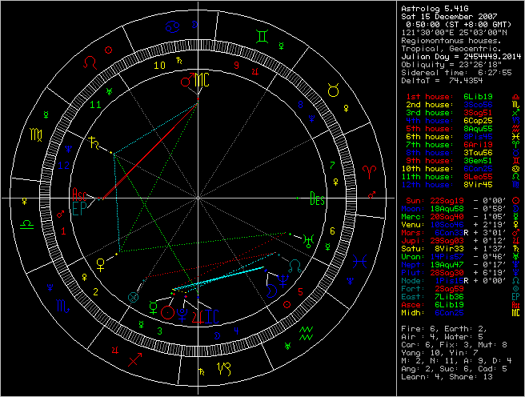
Task: Click the 'Sat 15 December 2007' date line
Action: pos(447,18)
